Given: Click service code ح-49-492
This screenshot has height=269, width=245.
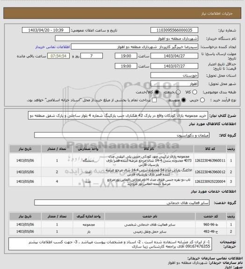Looking at the screenshot, I should click(x=211, y=232).
